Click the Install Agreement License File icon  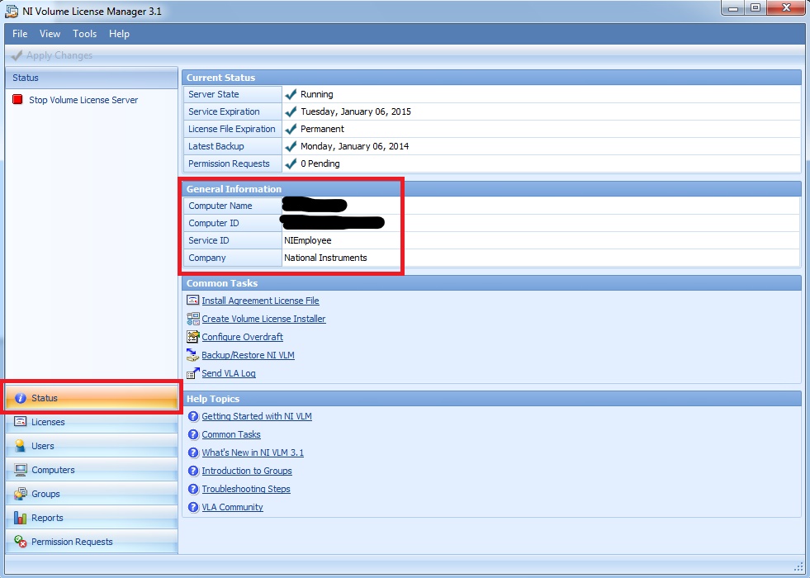[192, 300]
